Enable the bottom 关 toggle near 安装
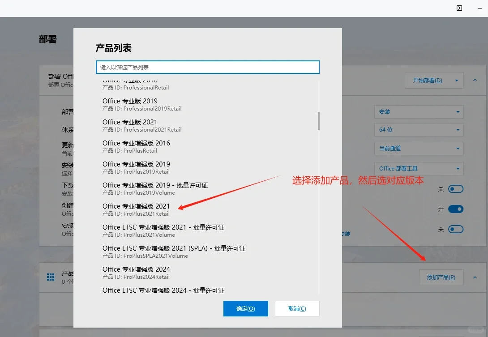 tap(456, 229)
